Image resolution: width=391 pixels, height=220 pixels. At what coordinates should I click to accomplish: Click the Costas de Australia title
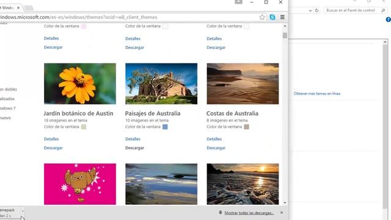coord(232,113)
